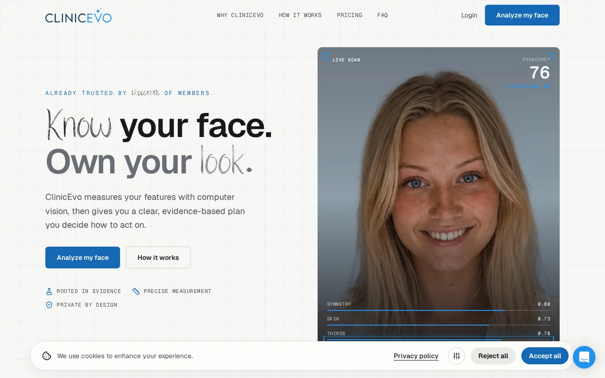
Task: Click the 'Know your face.' headline
Action: click(x=159, y=126)
